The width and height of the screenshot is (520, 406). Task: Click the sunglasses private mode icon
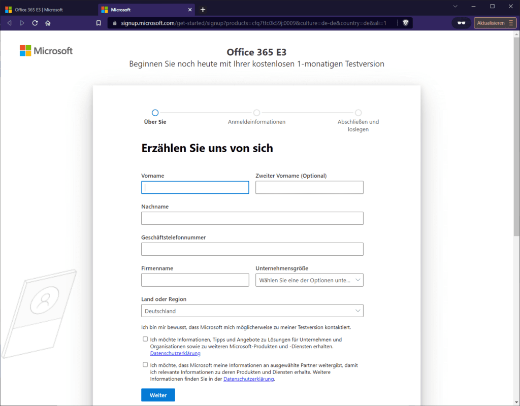(x=461, y=23)
